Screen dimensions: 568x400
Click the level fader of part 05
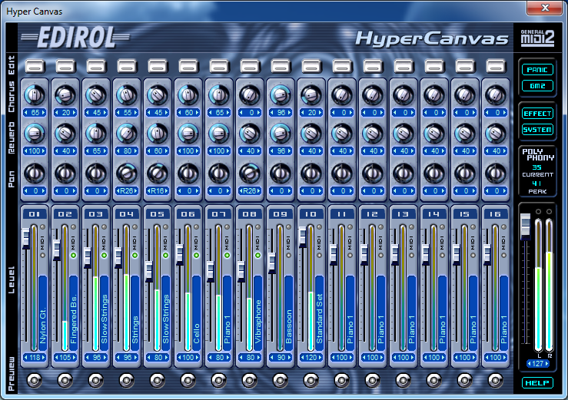pyautogui.click(x=149, y=271)
